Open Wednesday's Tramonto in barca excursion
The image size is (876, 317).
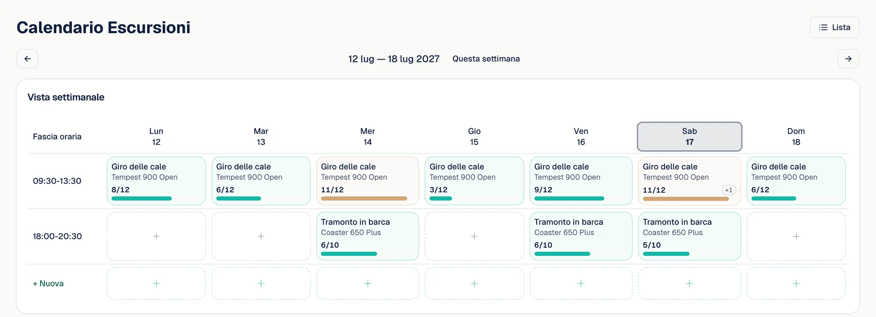click(x=367, y=236)
